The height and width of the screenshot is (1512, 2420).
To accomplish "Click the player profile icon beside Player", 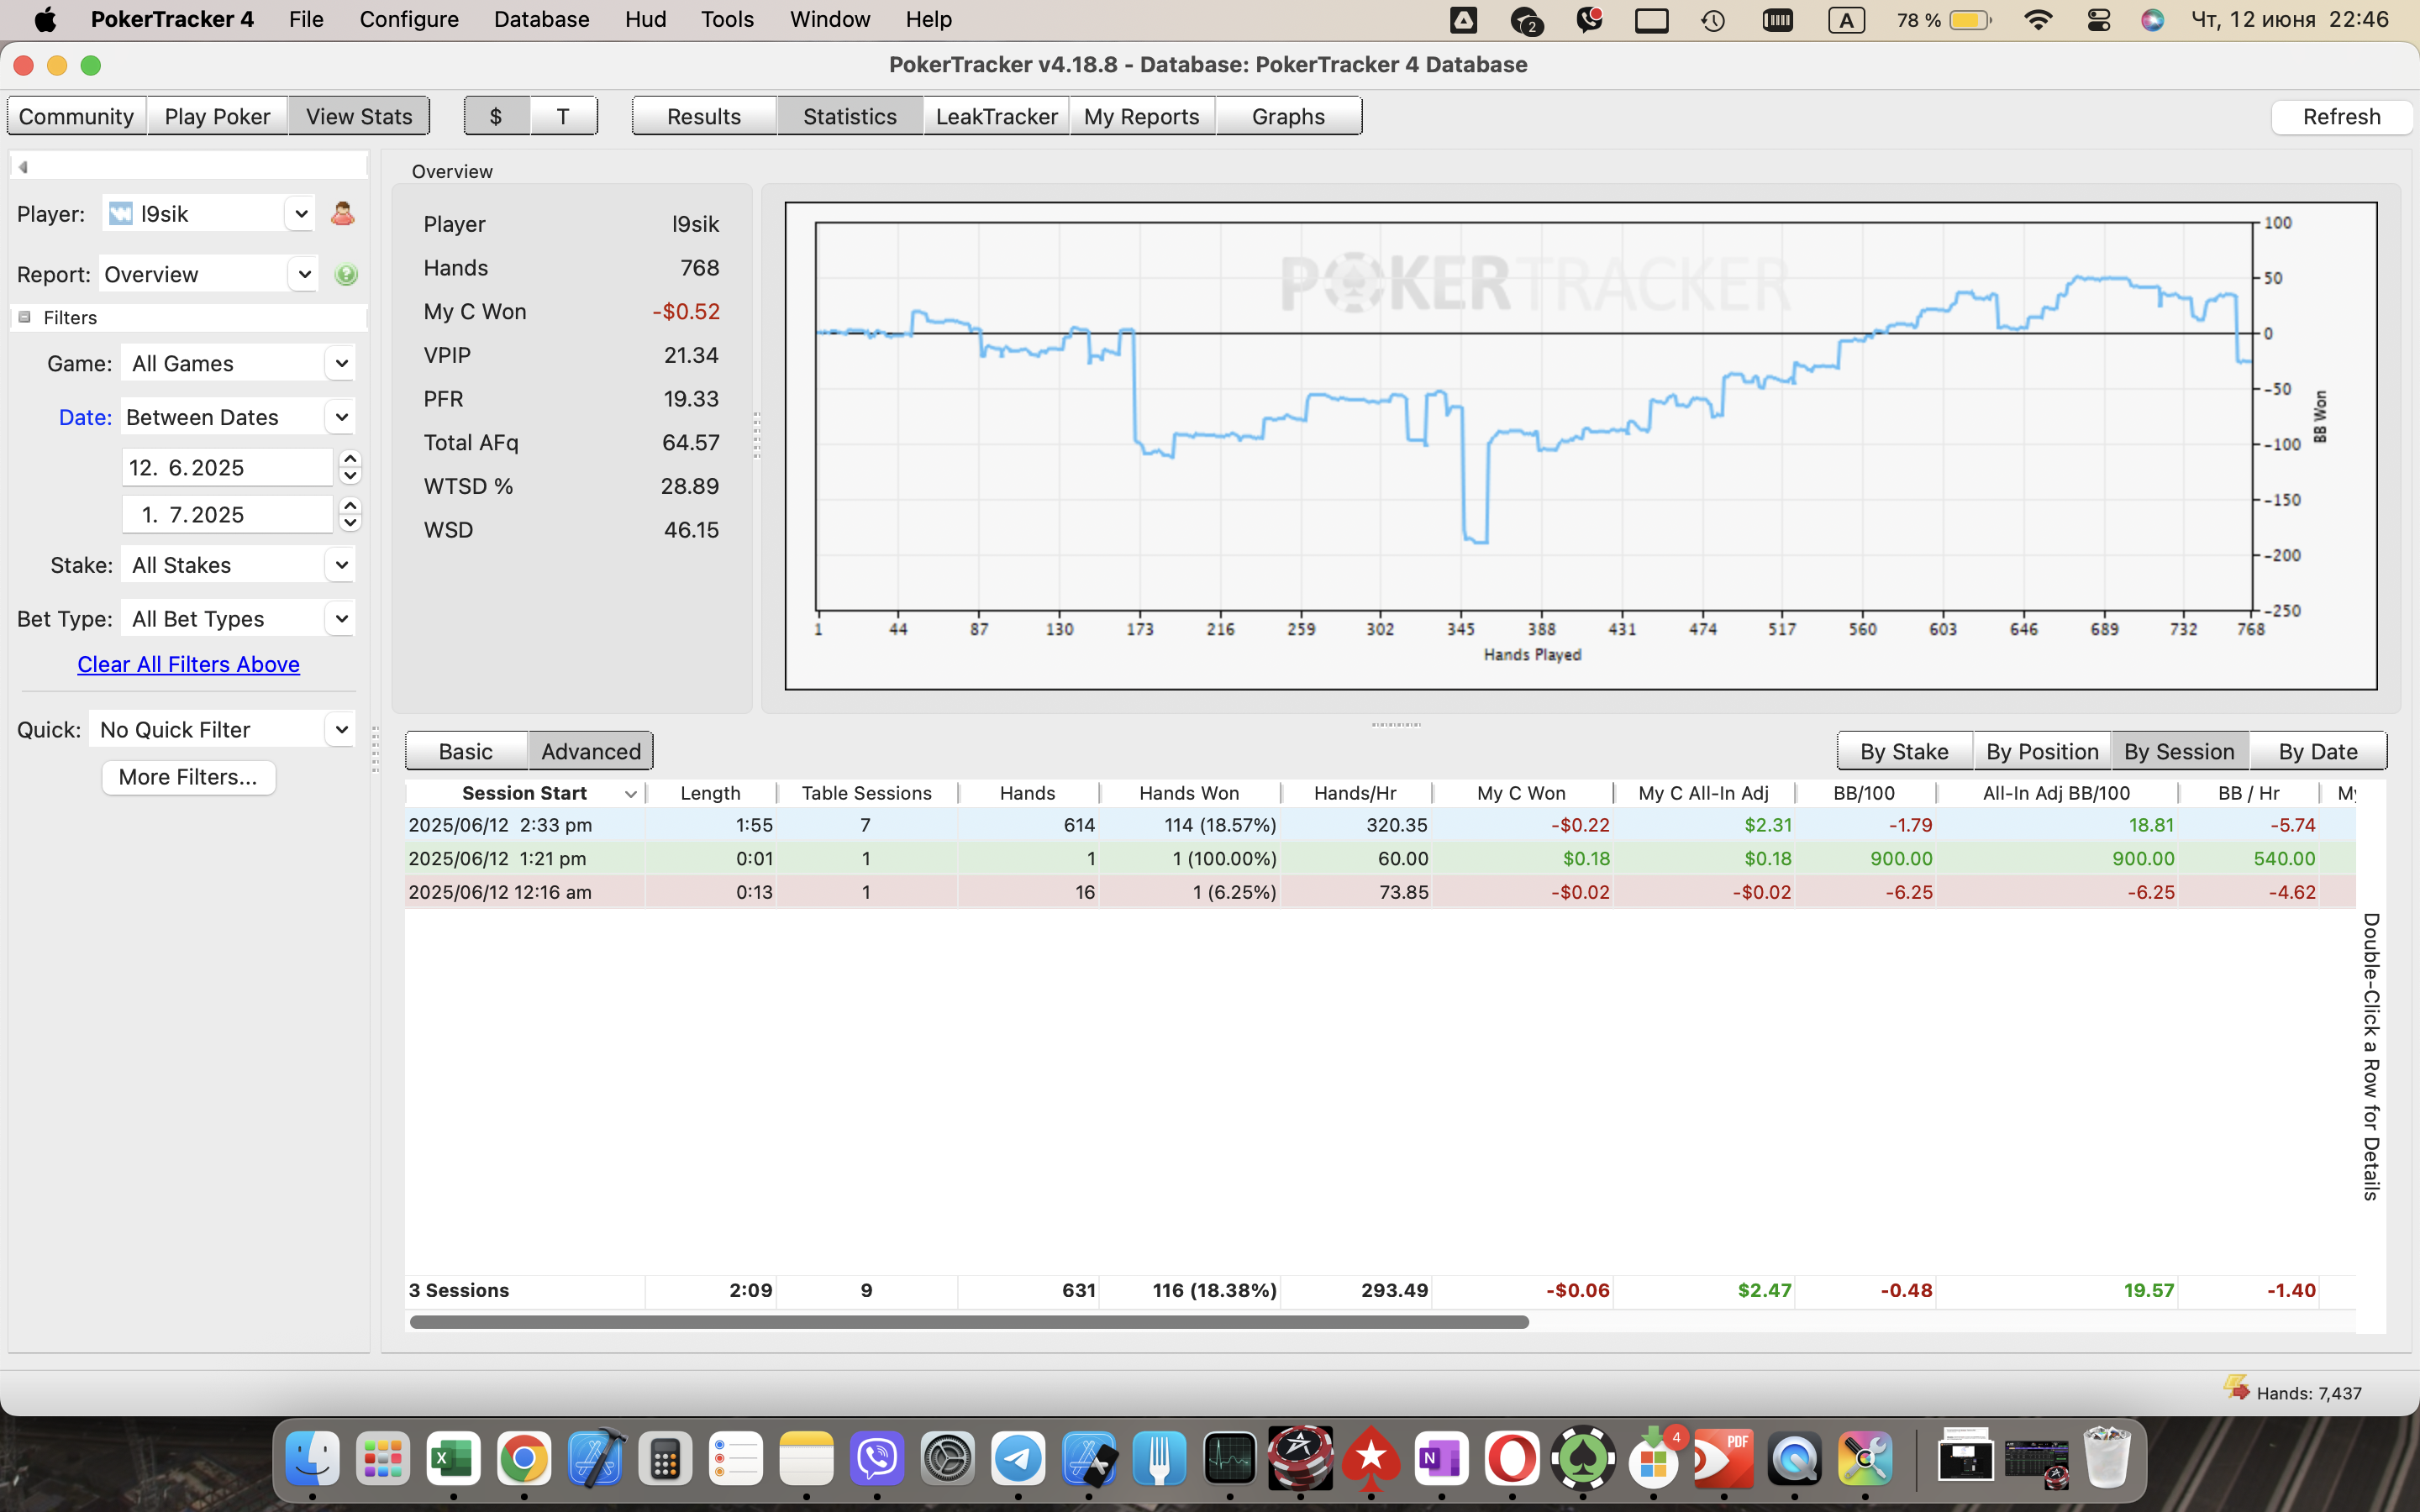I will pyautogui.click(x=342, y=214).
